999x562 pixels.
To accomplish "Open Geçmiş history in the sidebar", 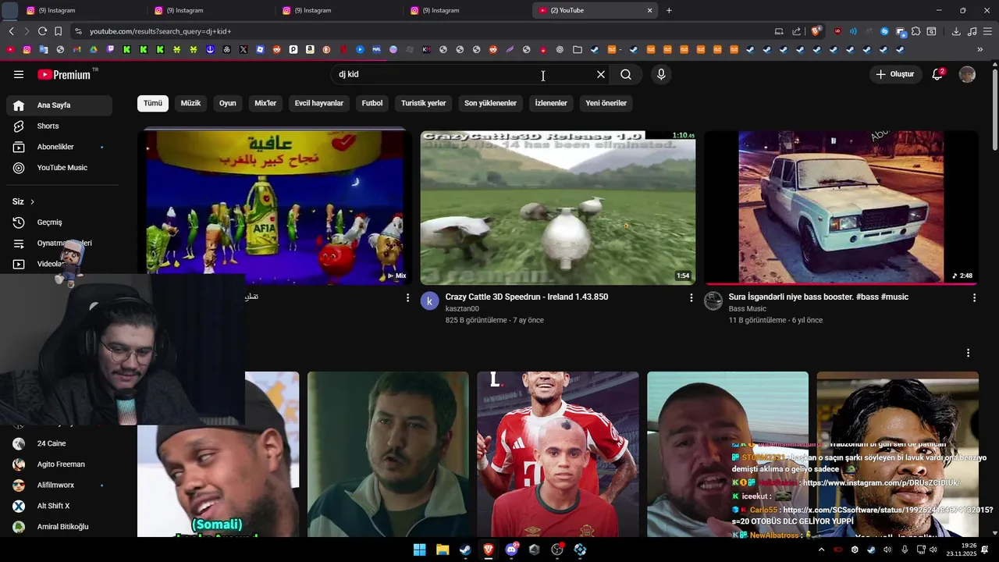I will click(x=59, y=222).
